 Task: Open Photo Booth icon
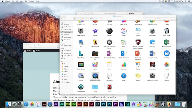click(x=152, y=64)
